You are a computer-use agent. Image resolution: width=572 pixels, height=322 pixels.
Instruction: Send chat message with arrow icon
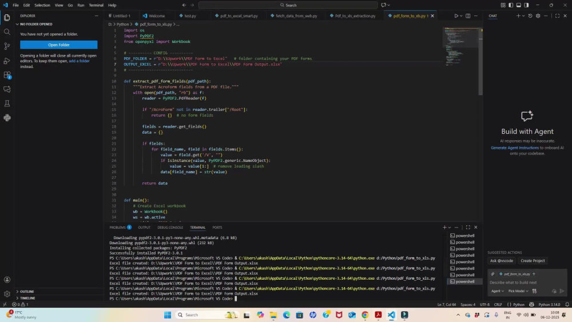(562, 291)
